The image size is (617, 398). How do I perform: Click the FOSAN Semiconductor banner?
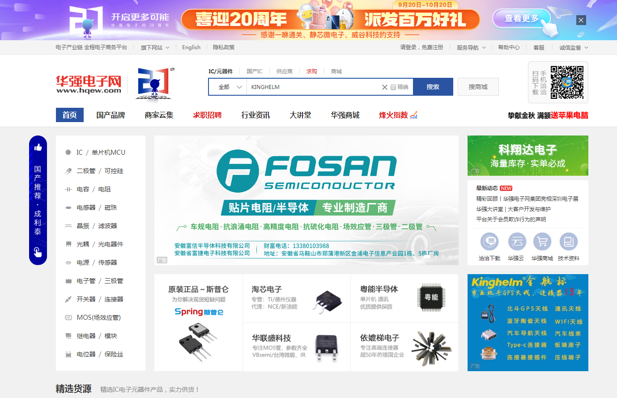tap(306, 200)
